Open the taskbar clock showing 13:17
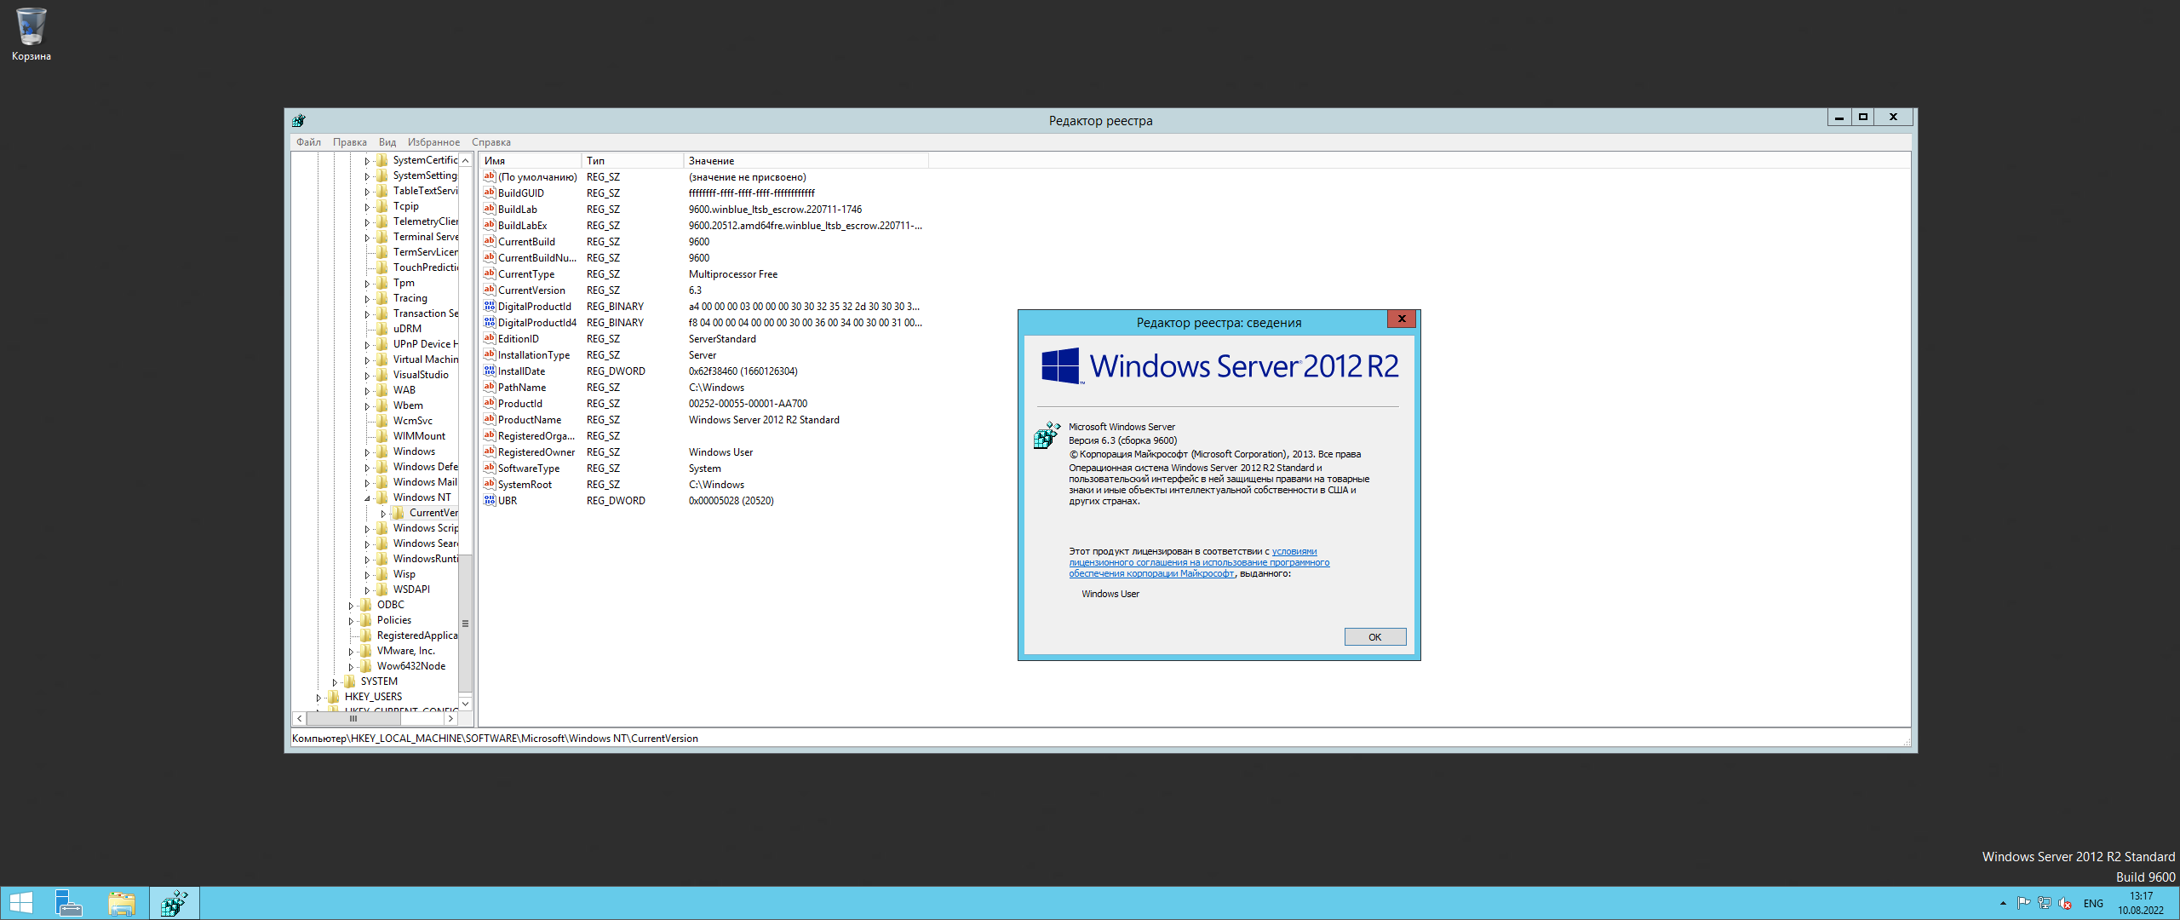The height and width of the screenshot is (920, 2180). click(x=2141, y=903)
